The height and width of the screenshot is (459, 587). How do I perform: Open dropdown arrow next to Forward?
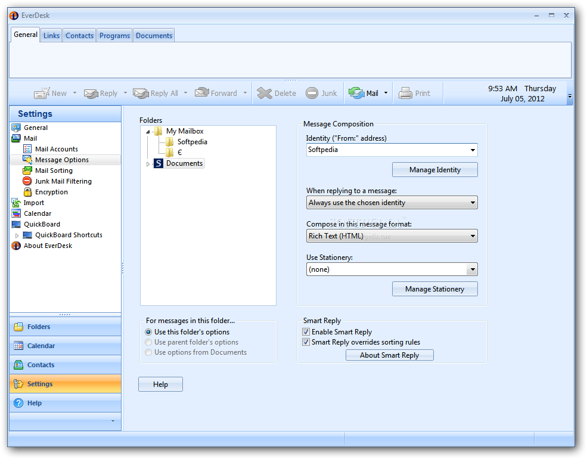pos(245,93)
